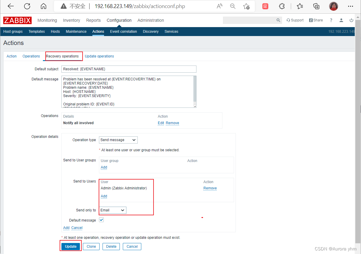Screen dimensions: 361x254
Task: Click the Zabbix logo
Action: point(18,20)
